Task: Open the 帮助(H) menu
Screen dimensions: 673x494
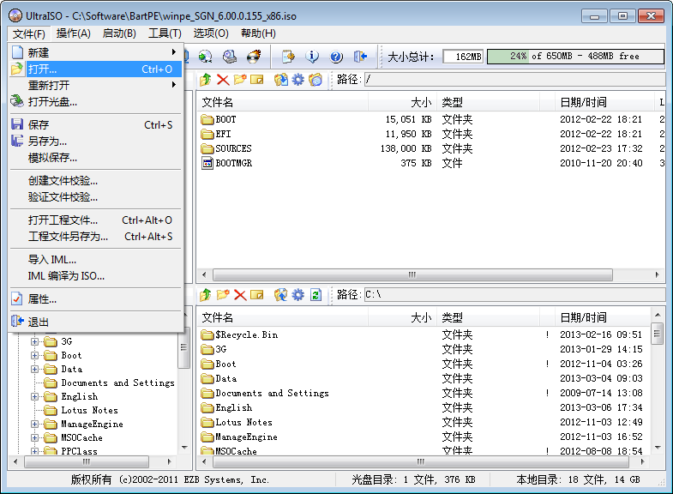Action: [258, 33]
